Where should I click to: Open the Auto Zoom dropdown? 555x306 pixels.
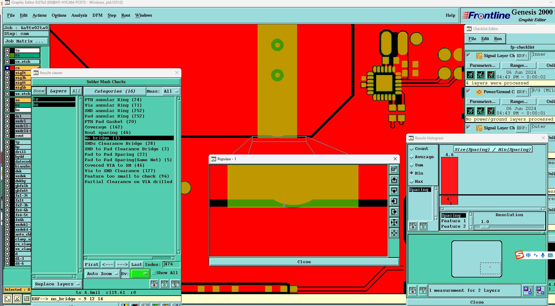coord(102,274)
